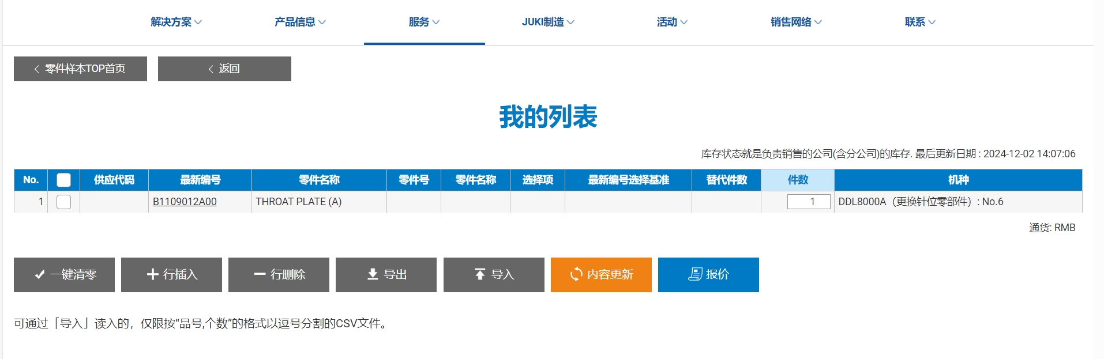Click the quote document icon on 报价
The image size is (1104, 359).
(x=694, y=274)
